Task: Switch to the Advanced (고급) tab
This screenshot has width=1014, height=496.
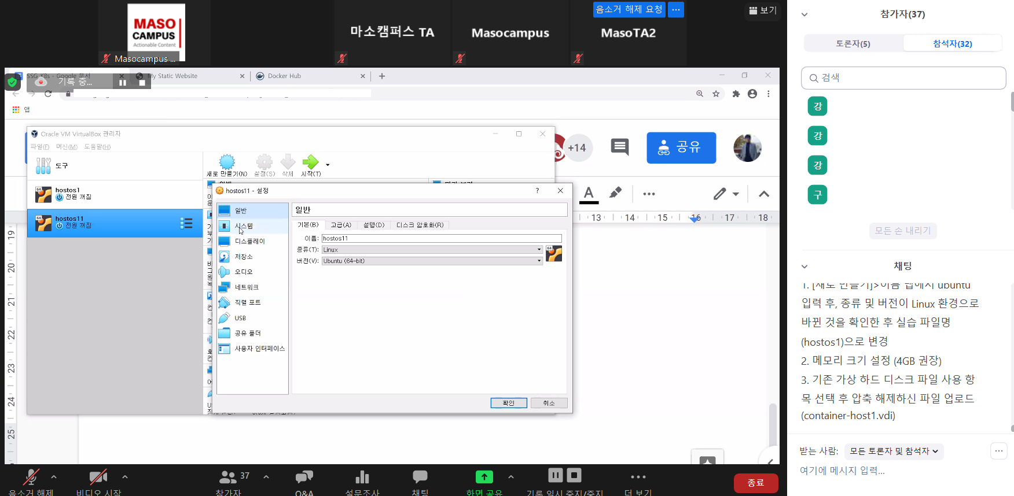Action: 341,225
